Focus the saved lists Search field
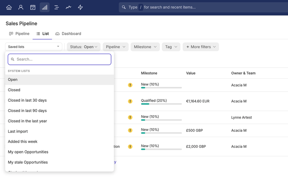Screen dimensions: 288x178 (x=60, y=59)
